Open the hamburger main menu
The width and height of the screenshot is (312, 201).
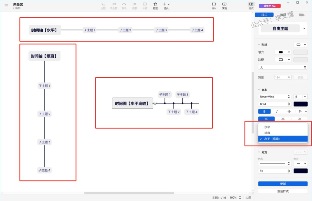point(6,6)
